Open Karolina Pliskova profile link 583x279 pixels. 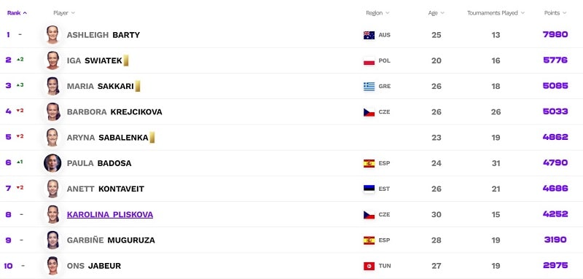[x=110, y=215]
